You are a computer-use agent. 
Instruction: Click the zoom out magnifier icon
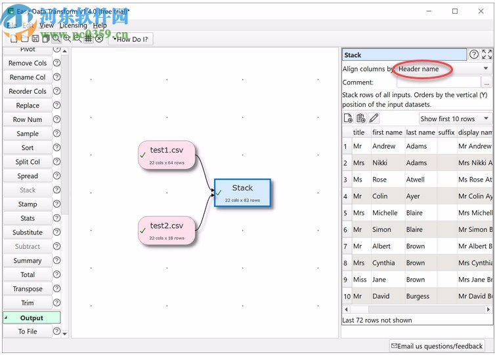tap(77, 39)
